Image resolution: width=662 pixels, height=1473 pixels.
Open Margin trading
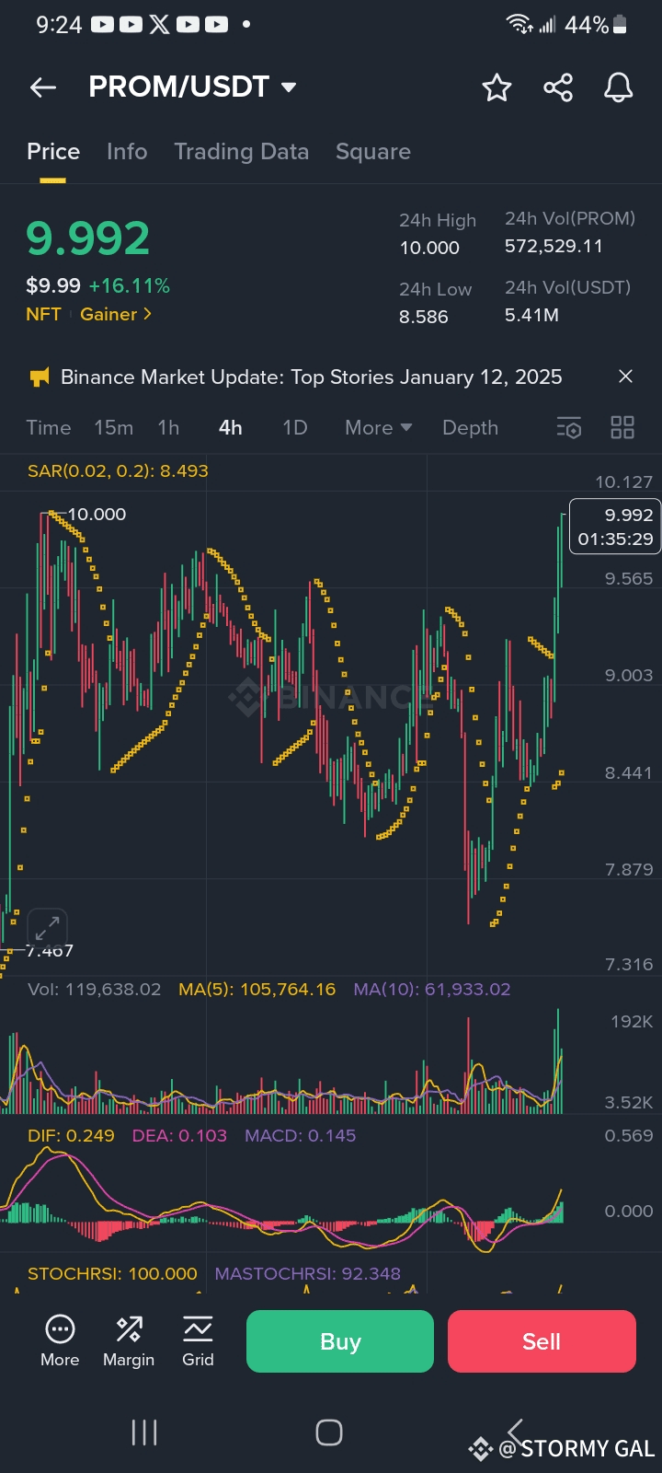(129, 1341)
